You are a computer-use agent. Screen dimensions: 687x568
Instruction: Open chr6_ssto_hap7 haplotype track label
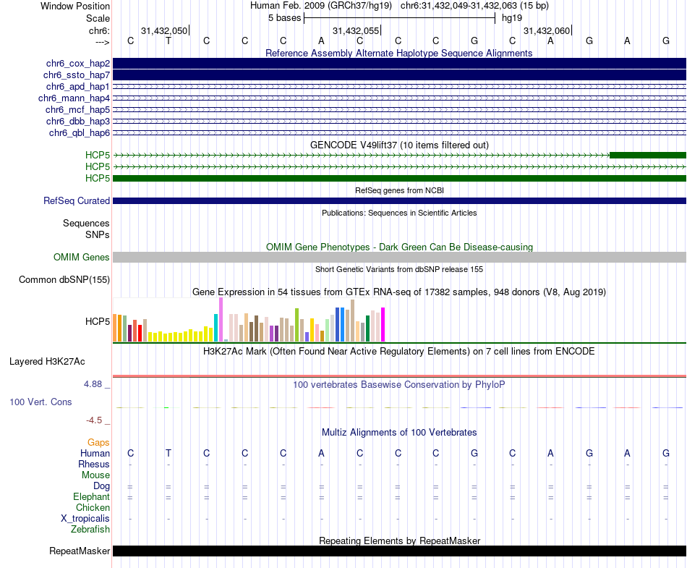[x=77, y=75]
